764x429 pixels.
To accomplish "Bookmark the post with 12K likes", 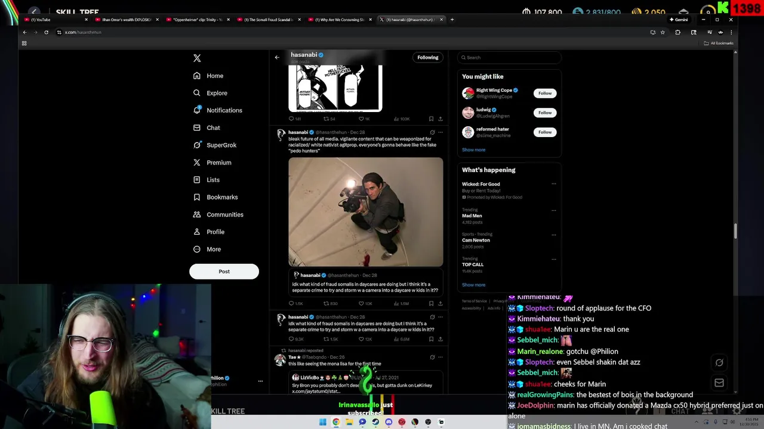I will pyautogui.click(x=431, y=339).
